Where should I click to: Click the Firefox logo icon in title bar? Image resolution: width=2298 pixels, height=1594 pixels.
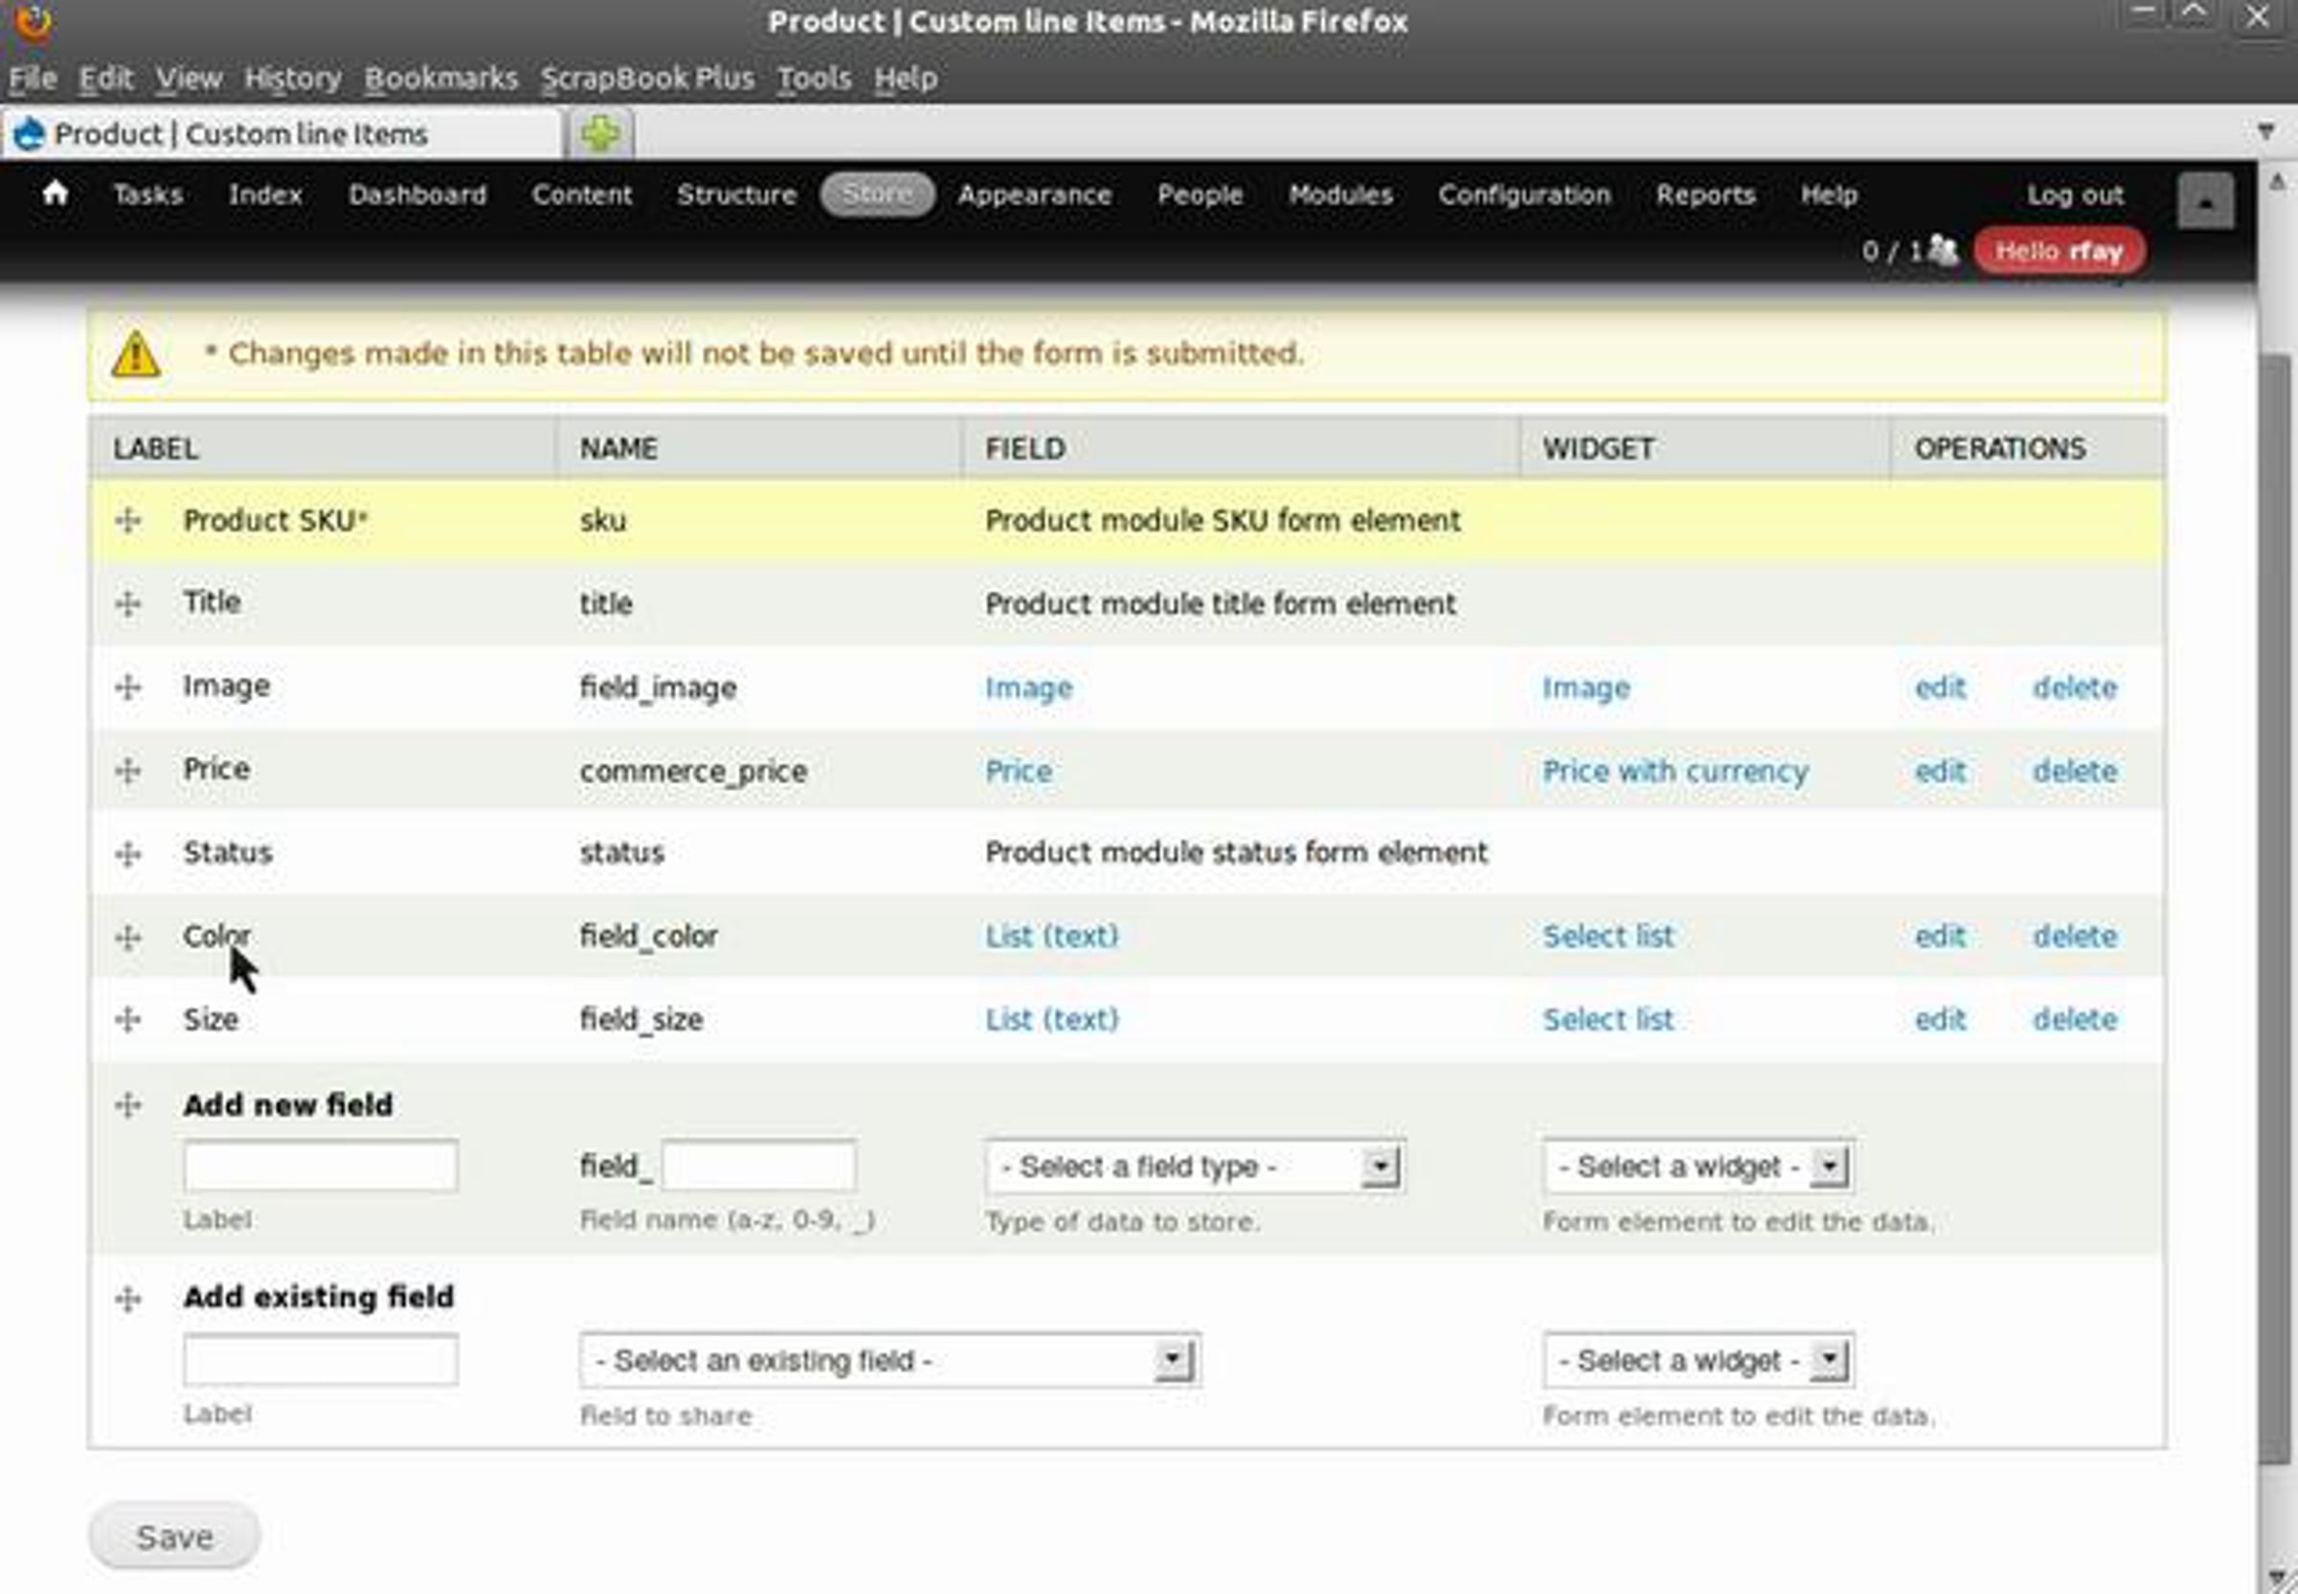tap(34, 20)
